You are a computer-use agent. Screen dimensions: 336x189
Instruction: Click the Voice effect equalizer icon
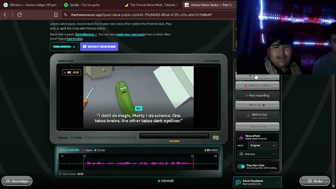tap(241, 137)
